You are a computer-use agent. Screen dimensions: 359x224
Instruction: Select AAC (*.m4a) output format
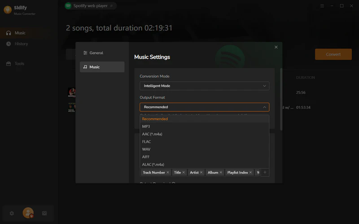pyautogui.click(x=205, y=134)
